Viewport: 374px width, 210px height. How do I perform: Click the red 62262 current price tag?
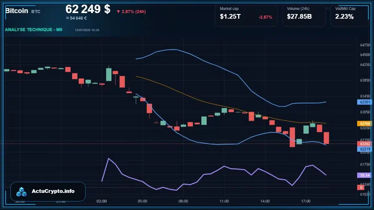pyautogui.click(x=365, y=144)
